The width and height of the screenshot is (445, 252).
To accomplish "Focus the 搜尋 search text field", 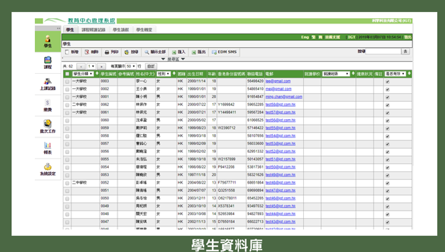I will (383, 51).
